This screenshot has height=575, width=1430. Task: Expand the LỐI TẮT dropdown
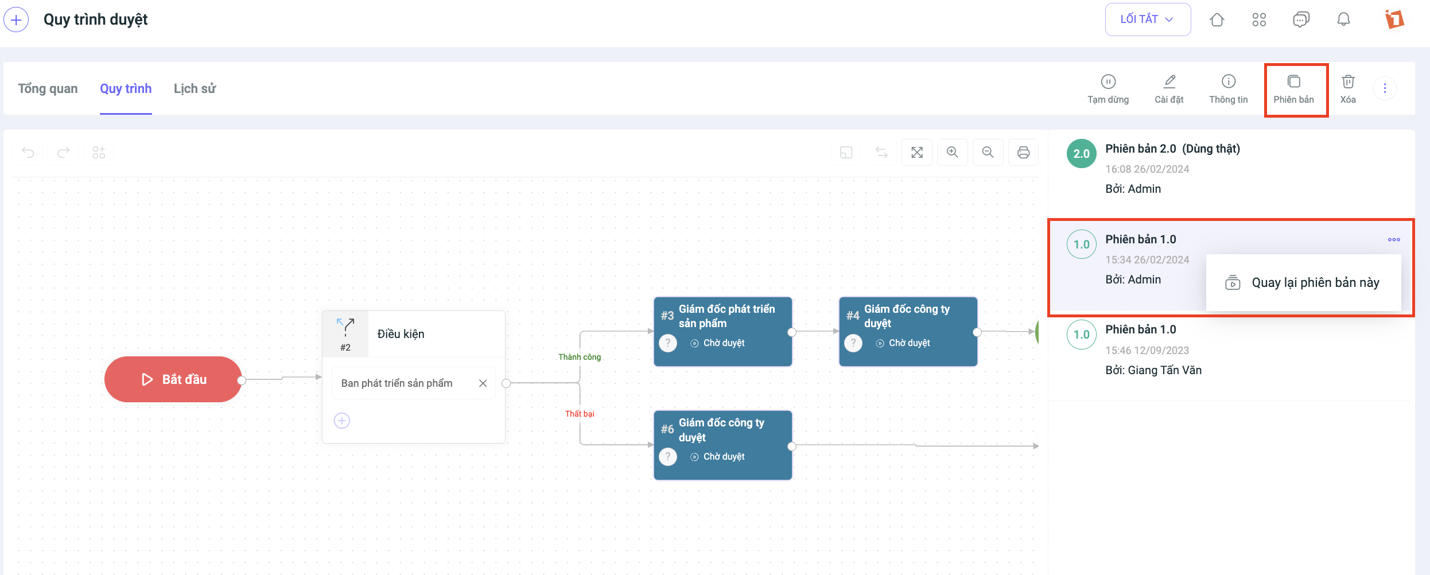(x=1148, y=20)
